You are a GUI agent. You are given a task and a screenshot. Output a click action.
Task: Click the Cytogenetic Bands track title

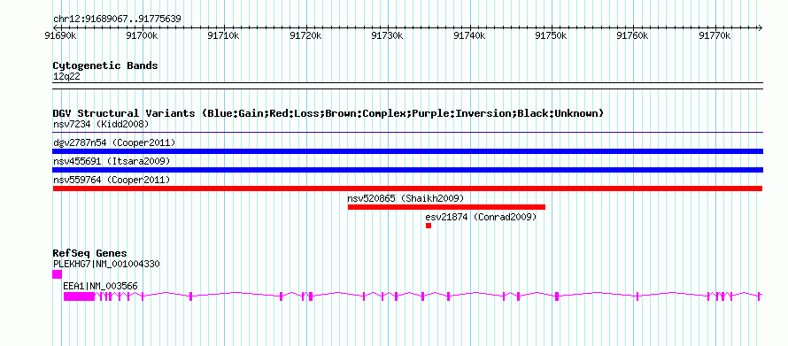[105, 65]
